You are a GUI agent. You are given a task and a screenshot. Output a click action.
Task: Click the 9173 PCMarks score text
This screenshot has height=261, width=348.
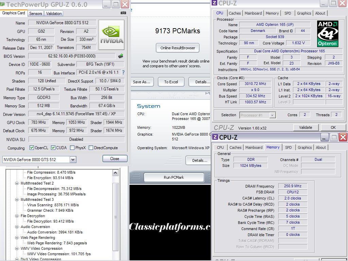tap(177, 31)
